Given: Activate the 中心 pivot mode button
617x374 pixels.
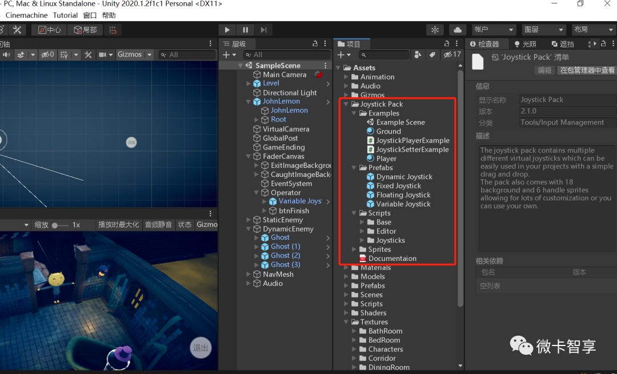Looking at the screenshot, I should tap(50, 30).
